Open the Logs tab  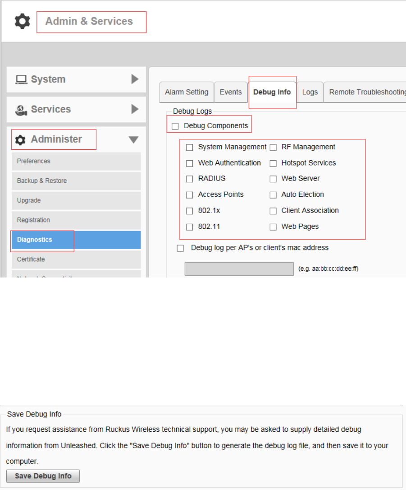(310, 92)
